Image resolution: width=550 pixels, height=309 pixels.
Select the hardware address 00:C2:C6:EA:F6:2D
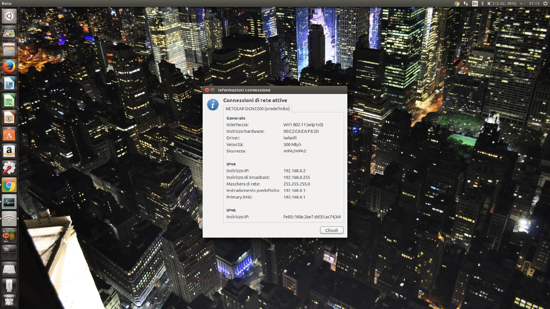pos(301,131)
